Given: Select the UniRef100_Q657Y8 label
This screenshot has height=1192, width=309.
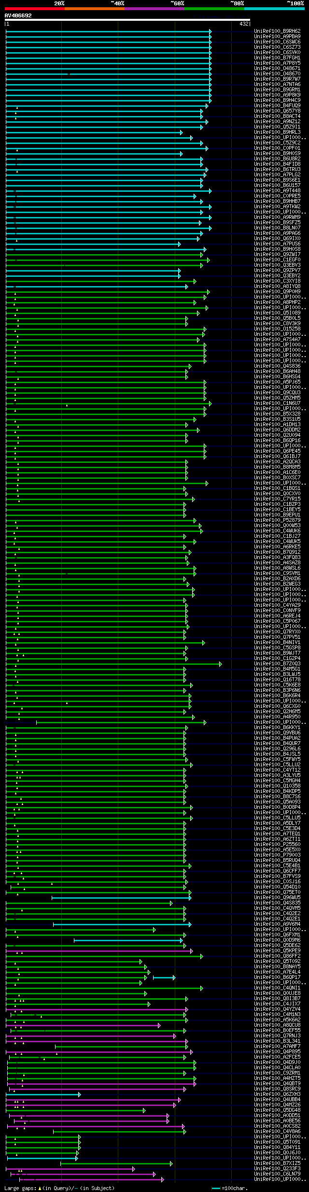Looking at the screenshot, I should 277,111.
